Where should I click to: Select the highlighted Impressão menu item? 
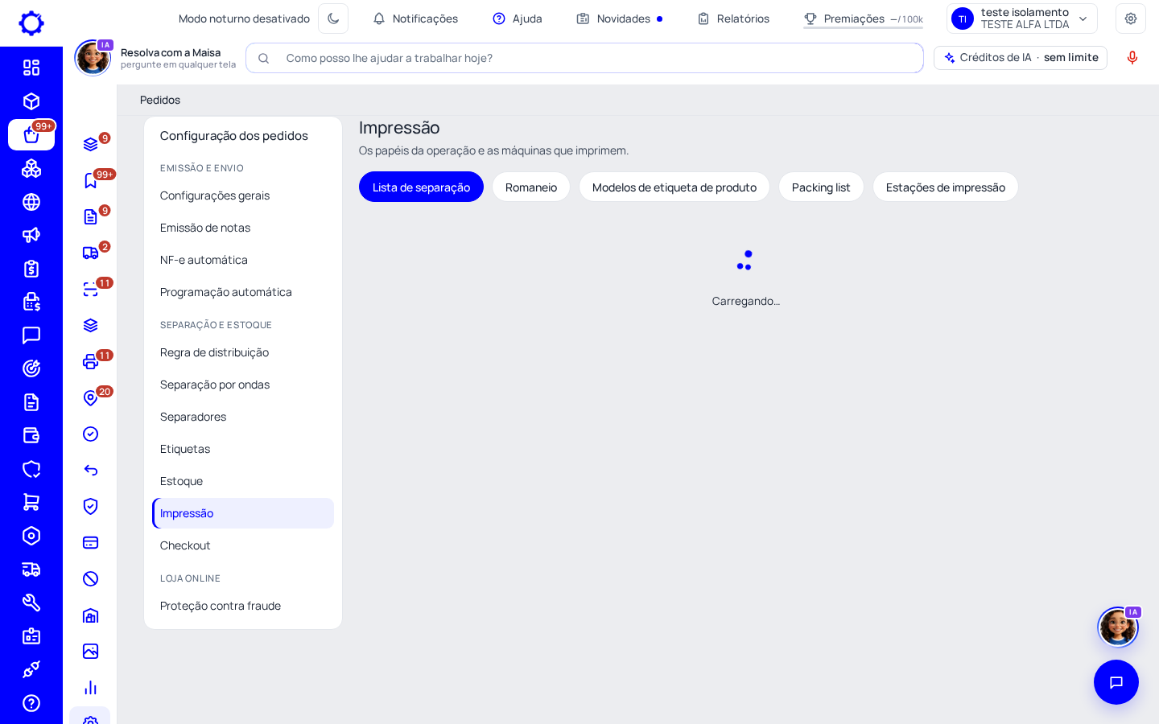click(243, 513)
